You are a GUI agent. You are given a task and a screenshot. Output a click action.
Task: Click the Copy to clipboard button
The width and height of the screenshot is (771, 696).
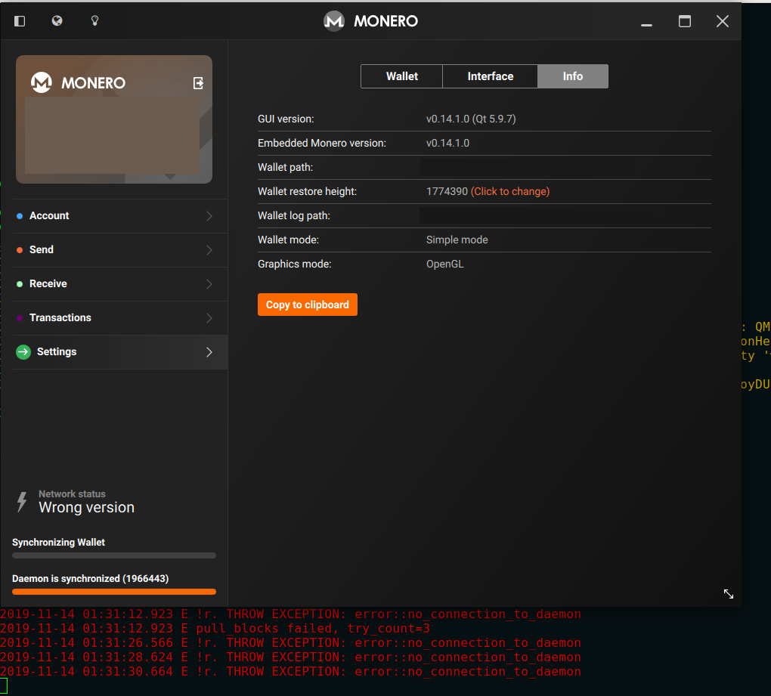click(307, 304)
